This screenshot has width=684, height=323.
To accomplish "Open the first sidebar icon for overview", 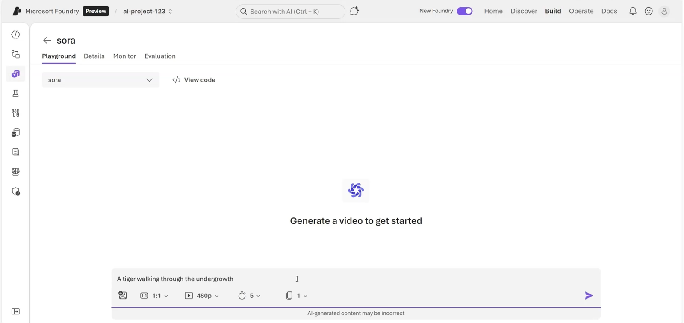I will (x=16, y=35).
